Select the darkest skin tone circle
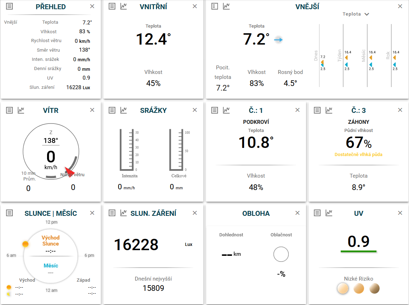The image size is (409, 305). (374, 289)
